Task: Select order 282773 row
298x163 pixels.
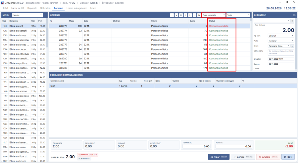Action: tap(149, 26)
